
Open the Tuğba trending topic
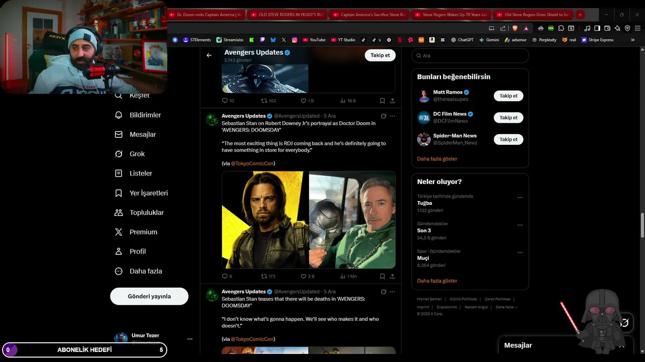coord(424,203)
